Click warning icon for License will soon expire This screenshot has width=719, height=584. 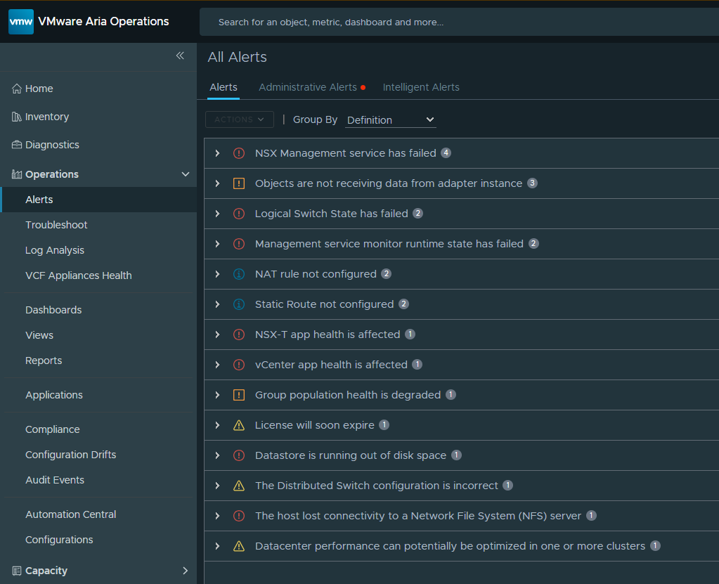(239, 425)
